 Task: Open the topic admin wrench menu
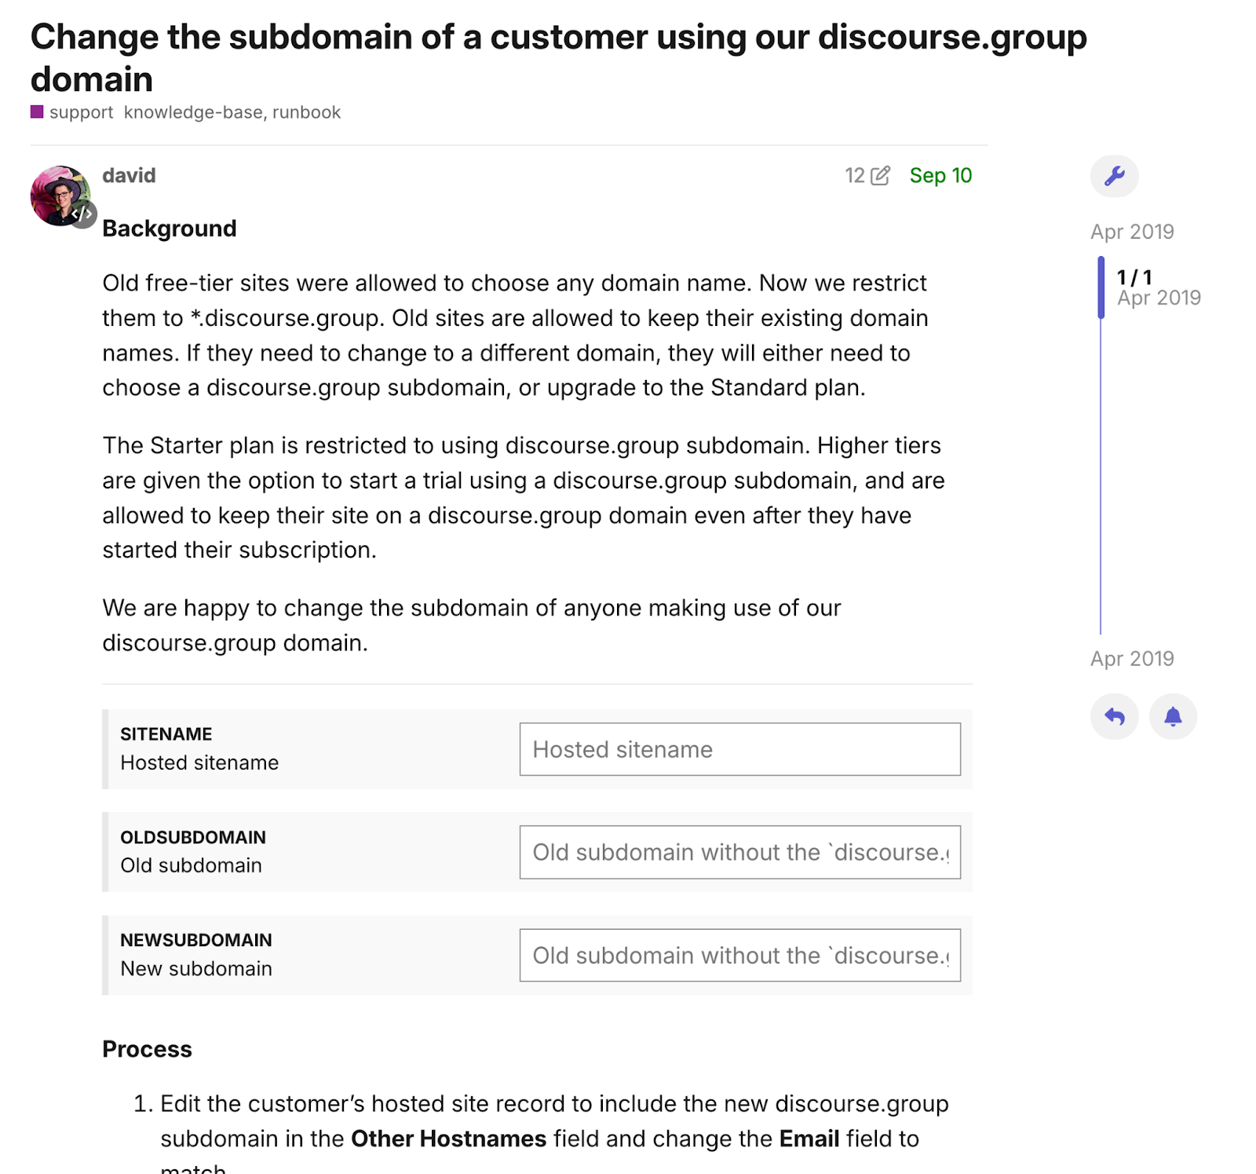[1115, 176]
